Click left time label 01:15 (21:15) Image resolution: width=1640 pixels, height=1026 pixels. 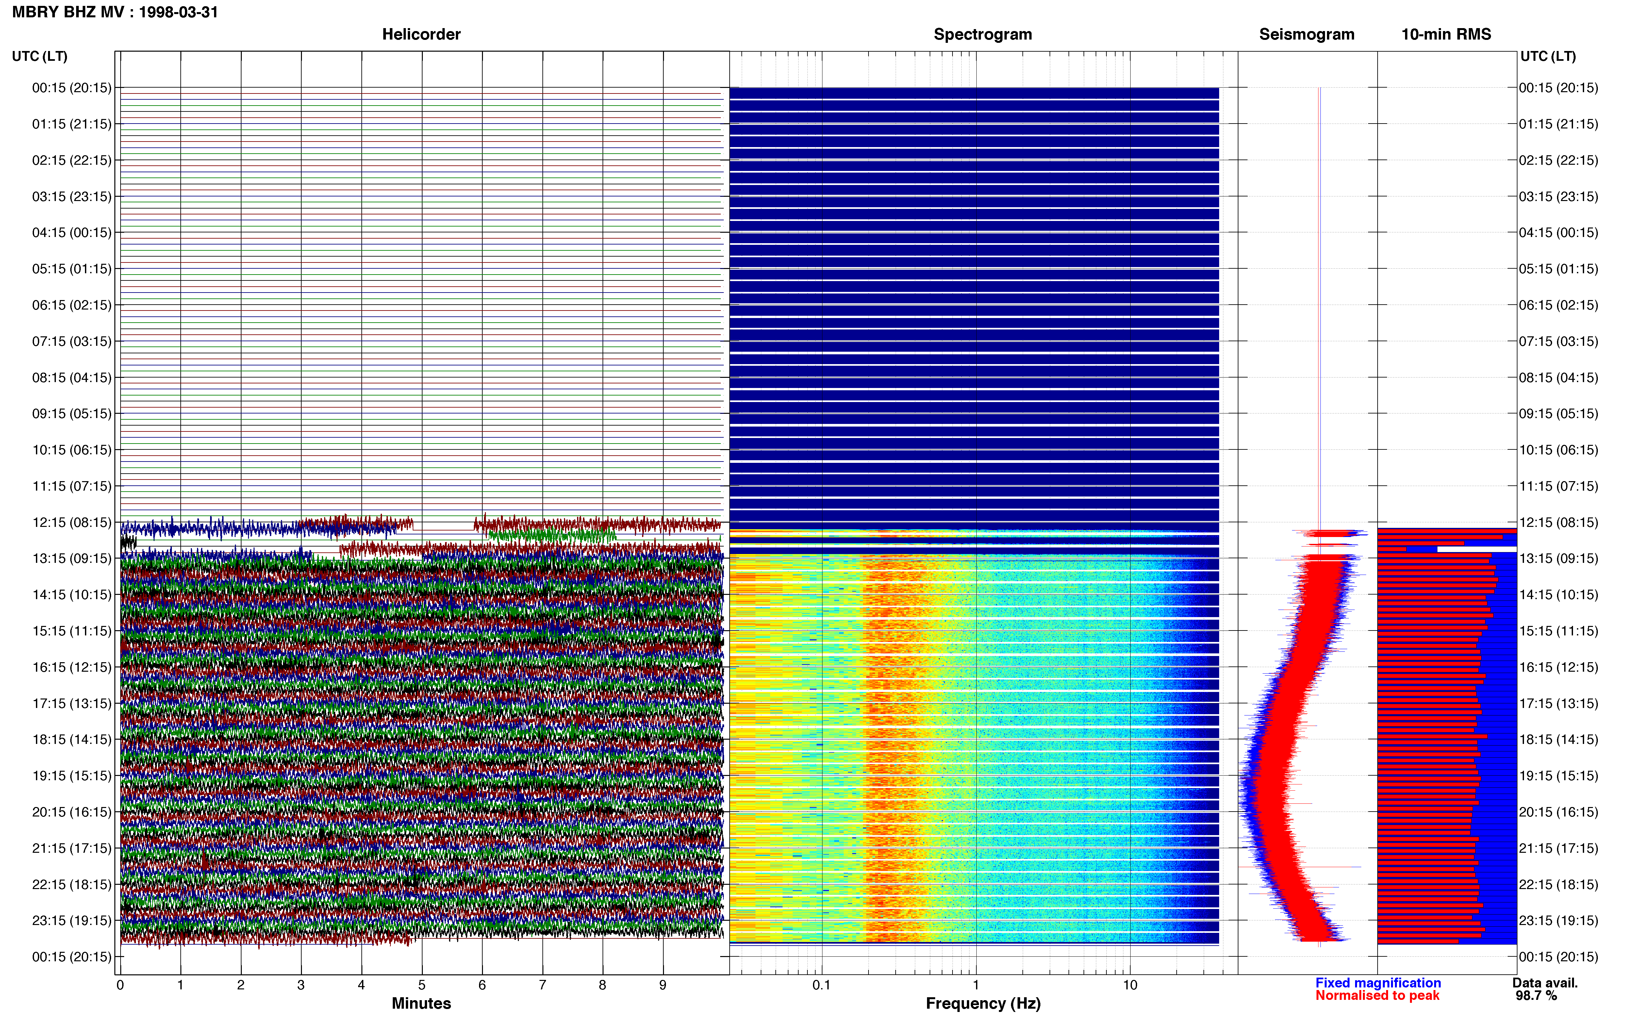(72, 124)
